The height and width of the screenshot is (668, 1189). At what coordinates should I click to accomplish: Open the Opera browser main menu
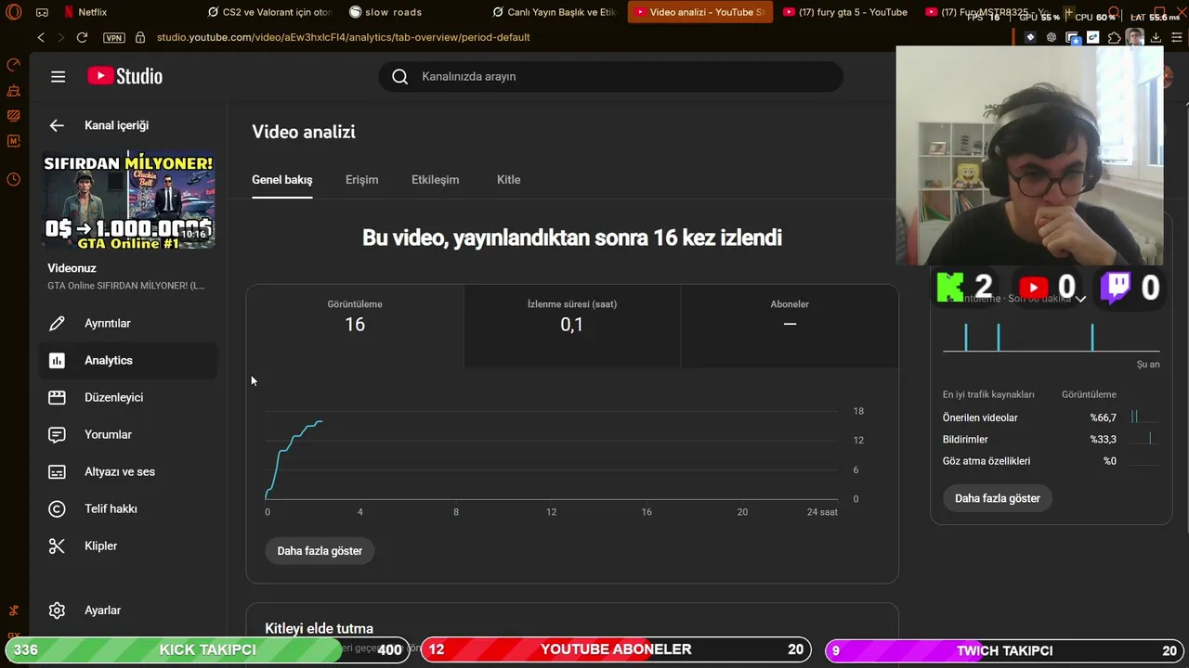point(14,12)
